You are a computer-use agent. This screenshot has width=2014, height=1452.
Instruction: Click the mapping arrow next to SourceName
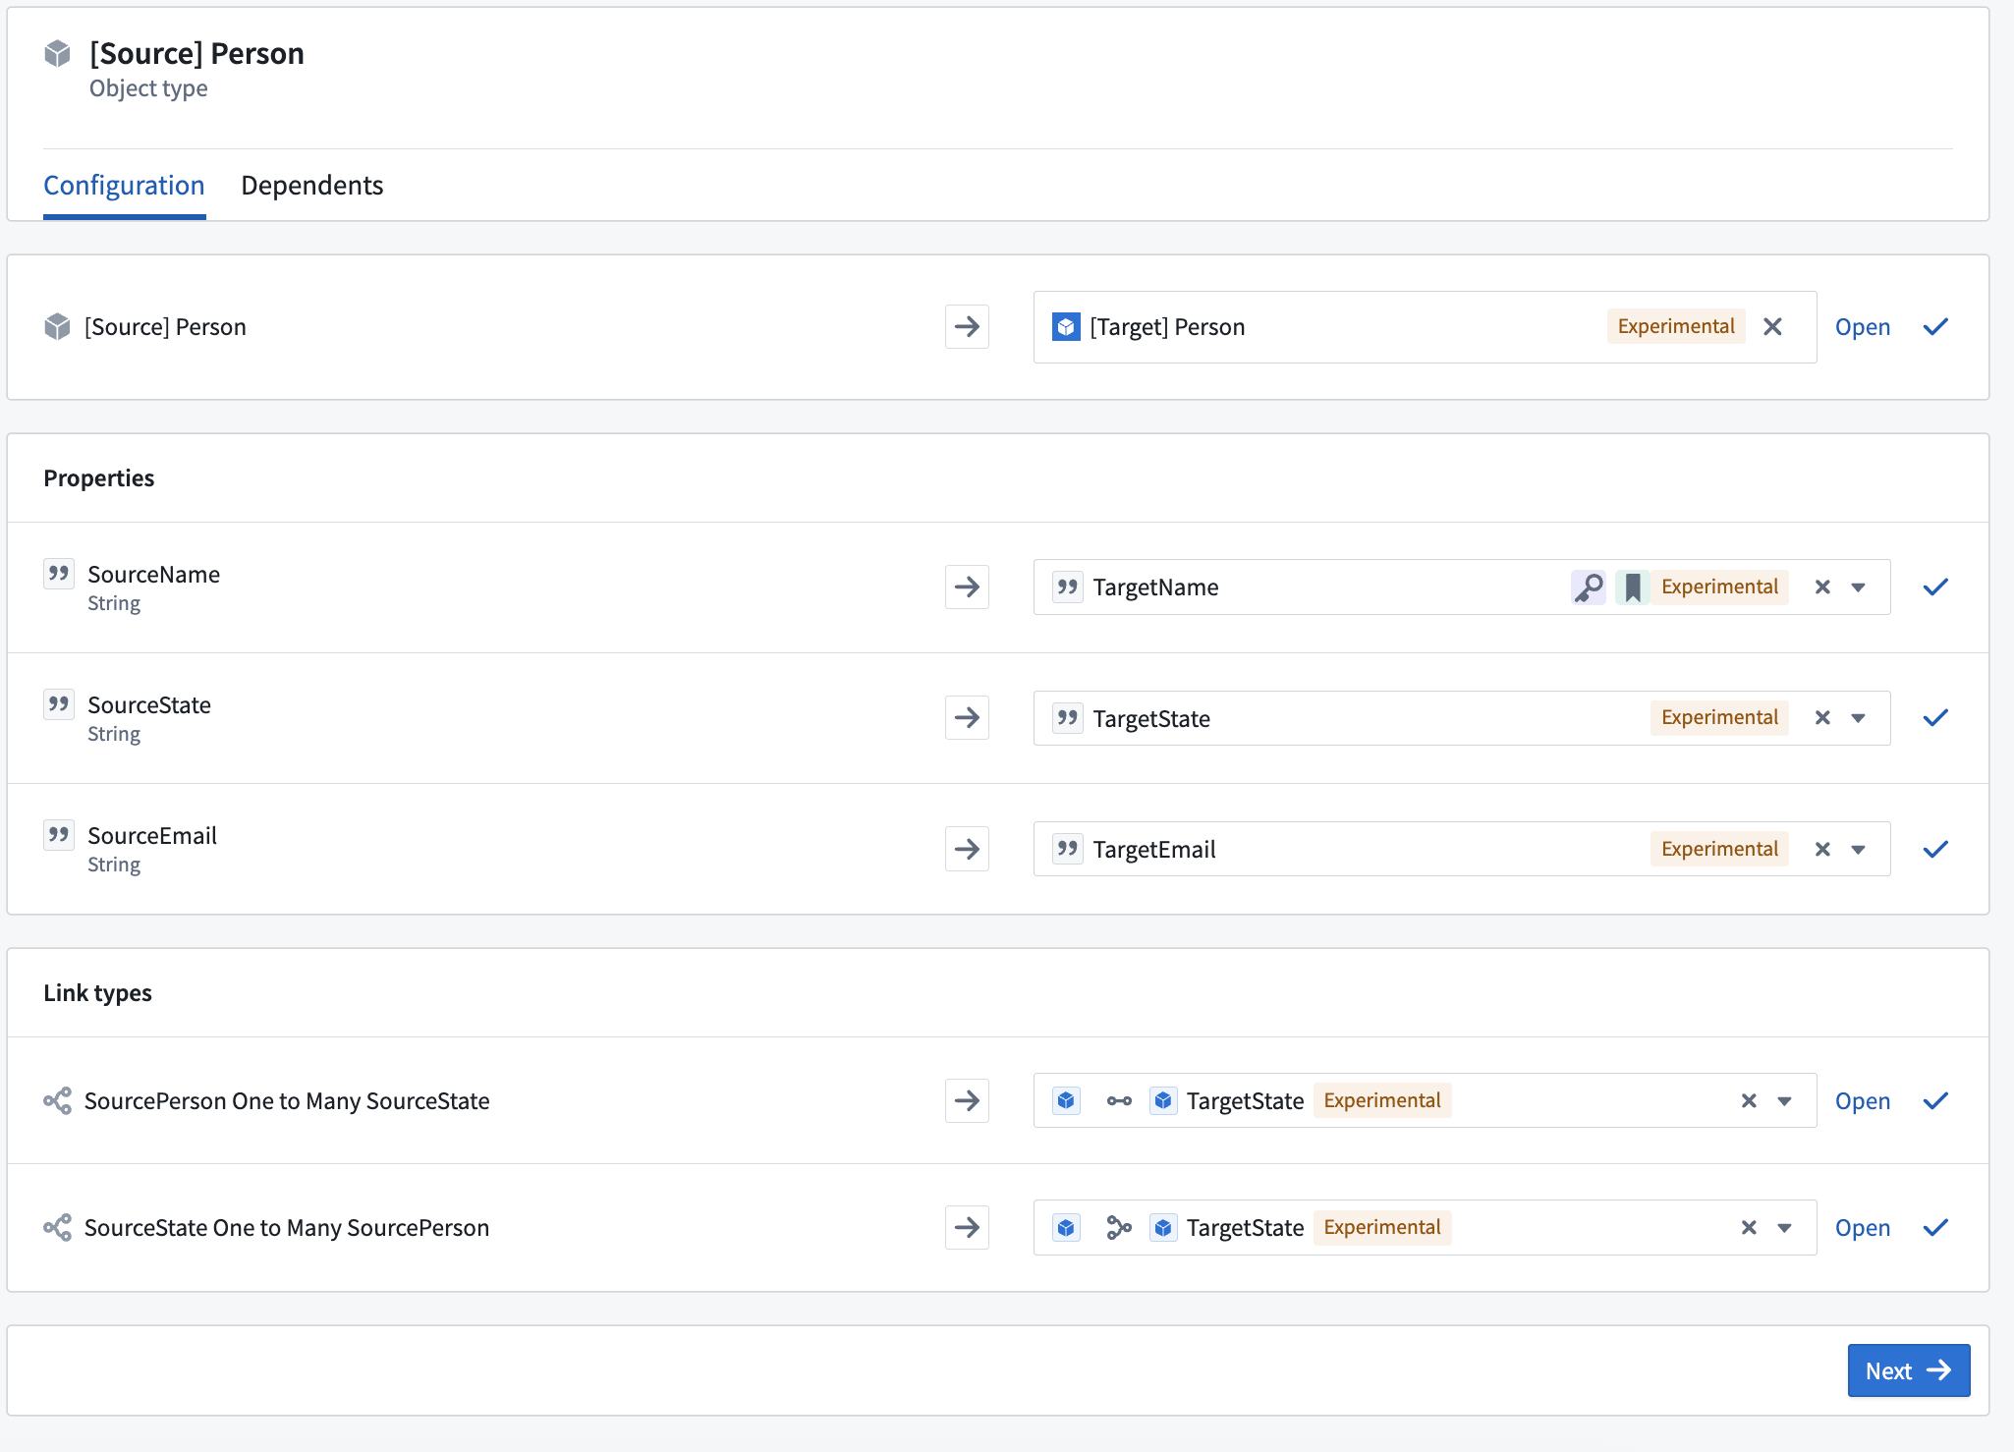click(x=967, y=586)
